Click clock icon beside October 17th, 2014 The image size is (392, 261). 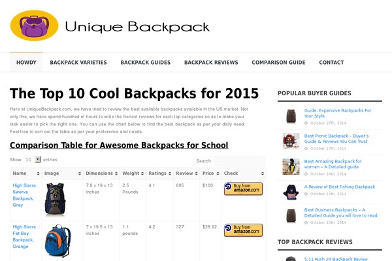click(306, 149)
